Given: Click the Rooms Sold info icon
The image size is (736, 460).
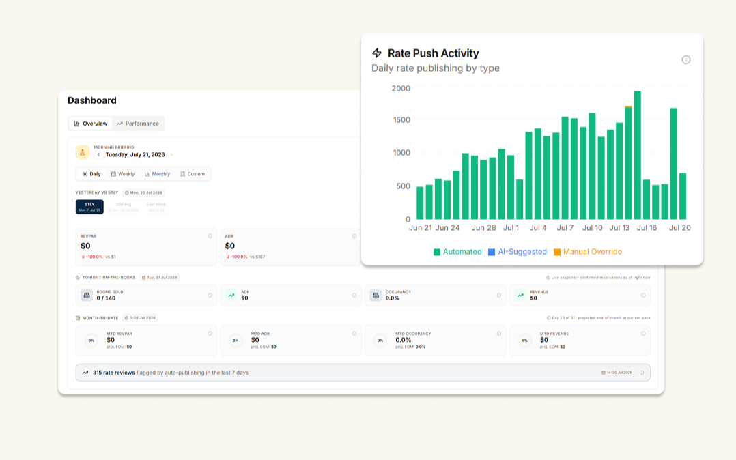Looking at the screenshot, I should click(x=210, y=296).
